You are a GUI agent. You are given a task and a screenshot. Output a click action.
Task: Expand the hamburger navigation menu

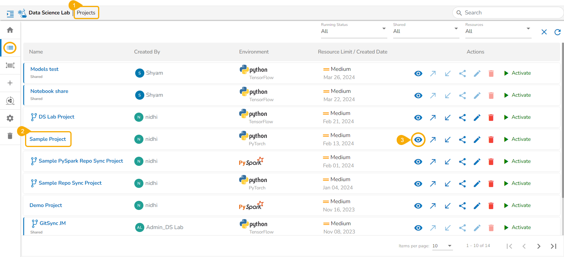10,14
